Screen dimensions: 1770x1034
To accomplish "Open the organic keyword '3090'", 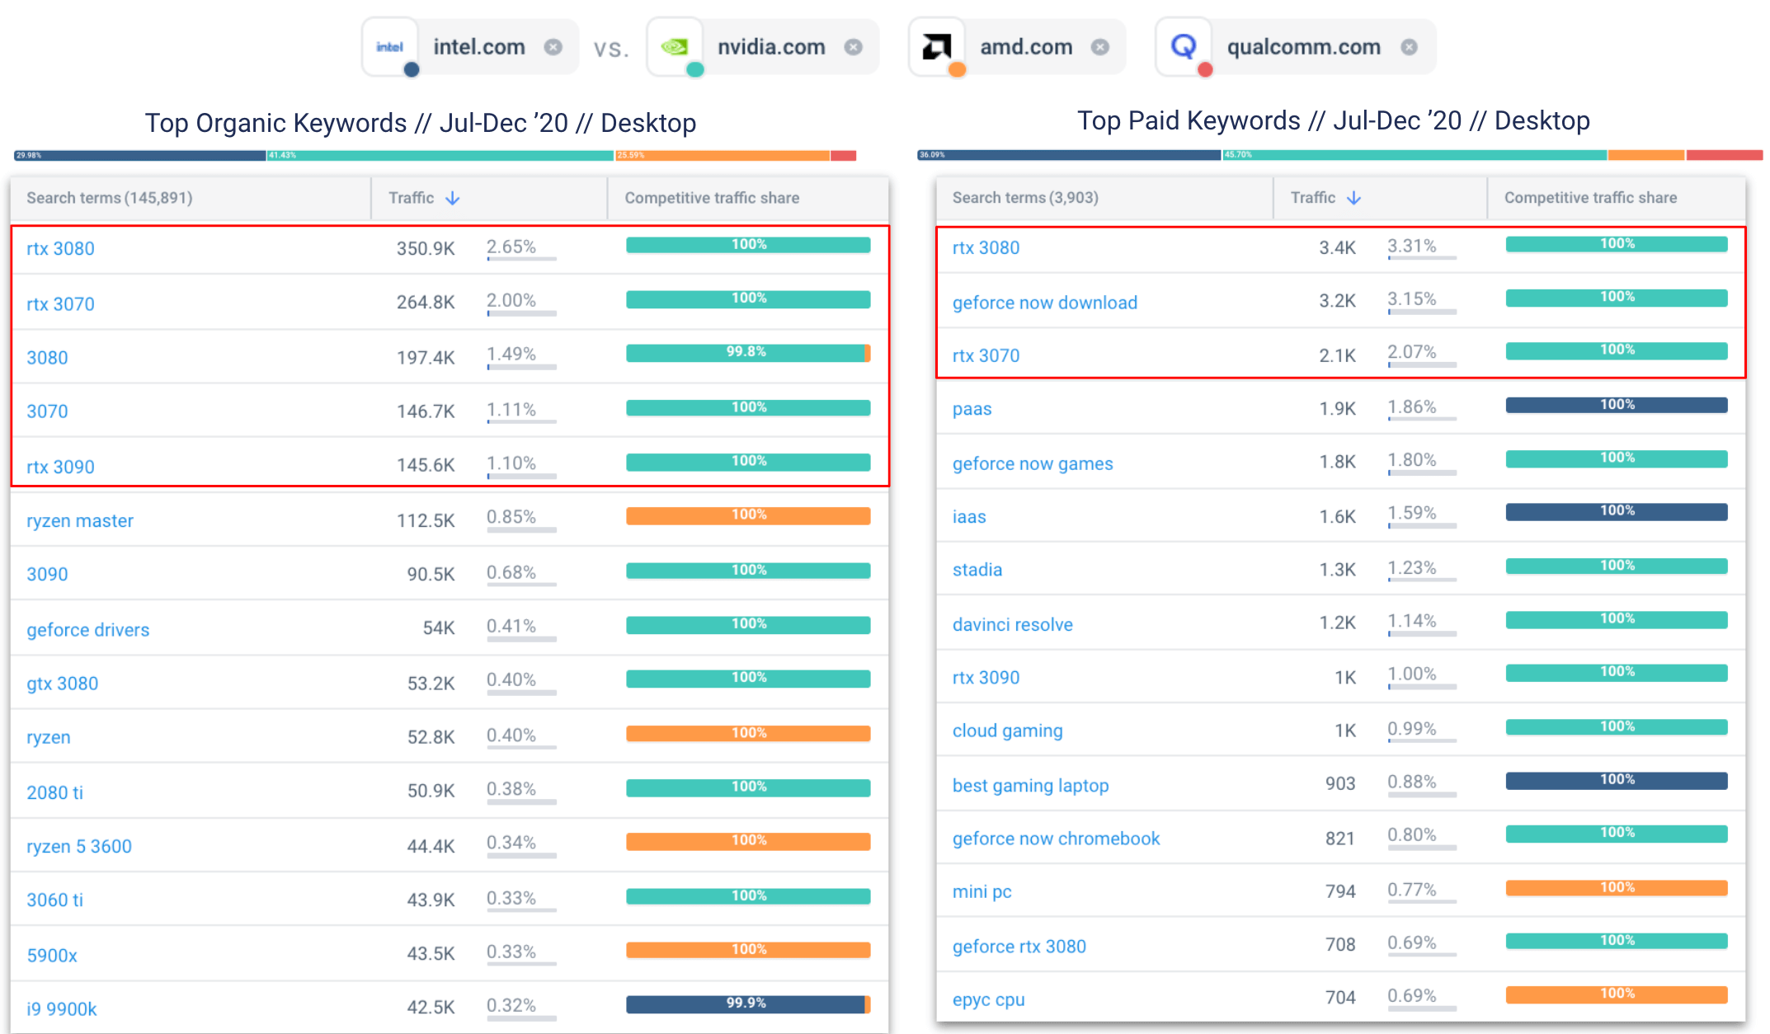I will [x=47, y=574].
